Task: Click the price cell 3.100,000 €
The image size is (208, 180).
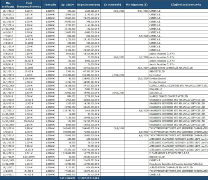Action: [29, 79]
